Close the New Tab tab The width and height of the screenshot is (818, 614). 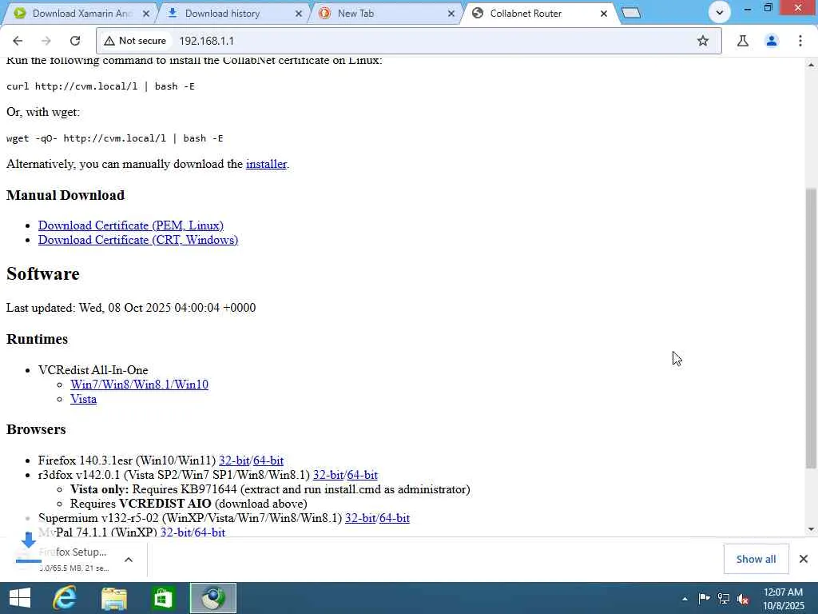pyautogui.click(x=451, y=14)
